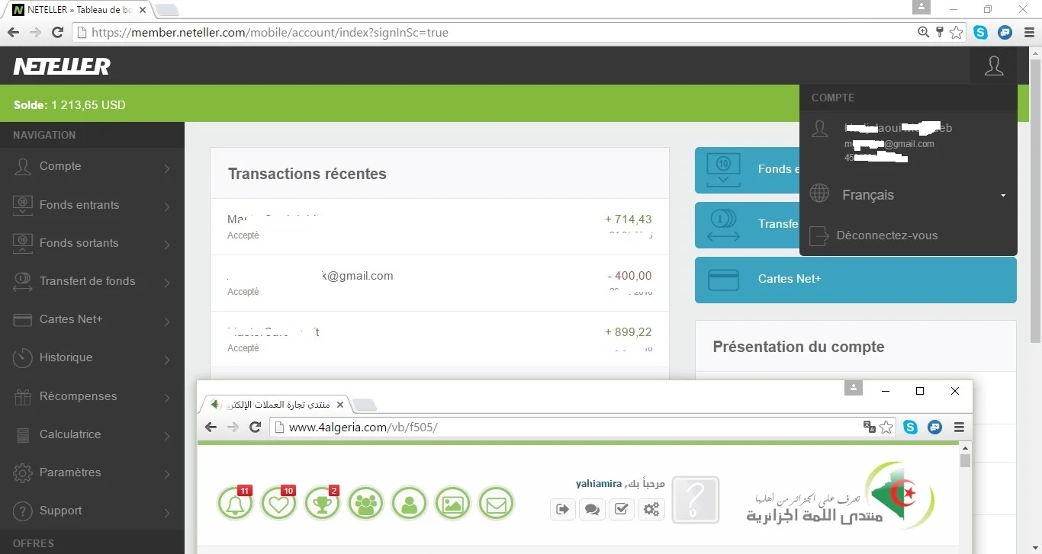
Task: Click the forum logout arrow icon
Action: pyautogui.click(x=562, y=510)
